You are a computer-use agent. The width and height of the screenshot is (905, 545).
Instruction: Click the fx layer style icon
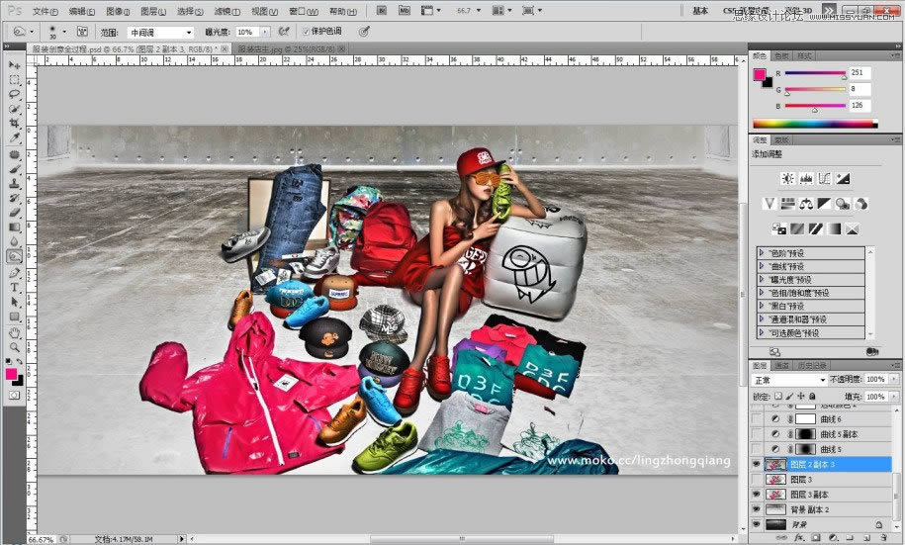coord(797,538)
